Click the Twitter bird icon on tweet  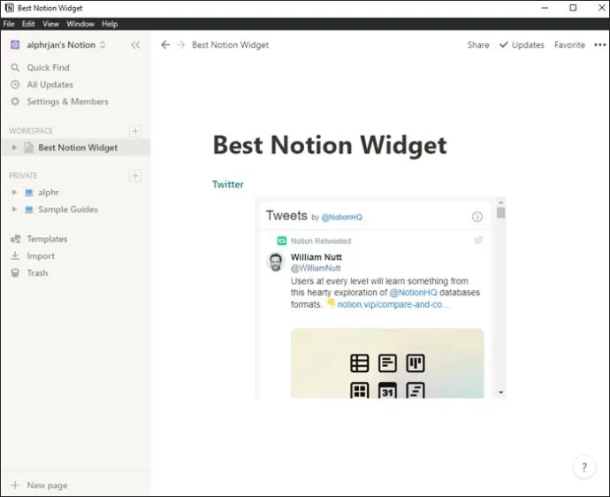click(x=478, y=241)
